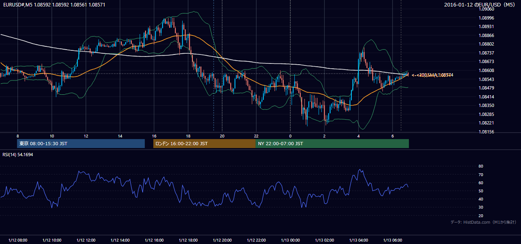The width and height of the screenshot is (521, 244).
Task: Click hour marker 12 below the price chart
Action: click(86, 136)
